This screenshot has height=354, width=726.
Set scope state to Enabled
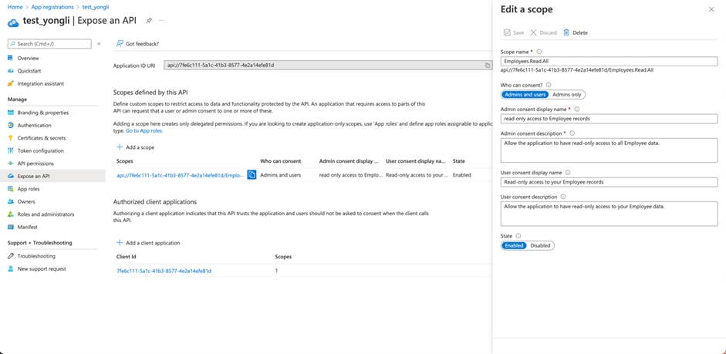click(514, 245)
